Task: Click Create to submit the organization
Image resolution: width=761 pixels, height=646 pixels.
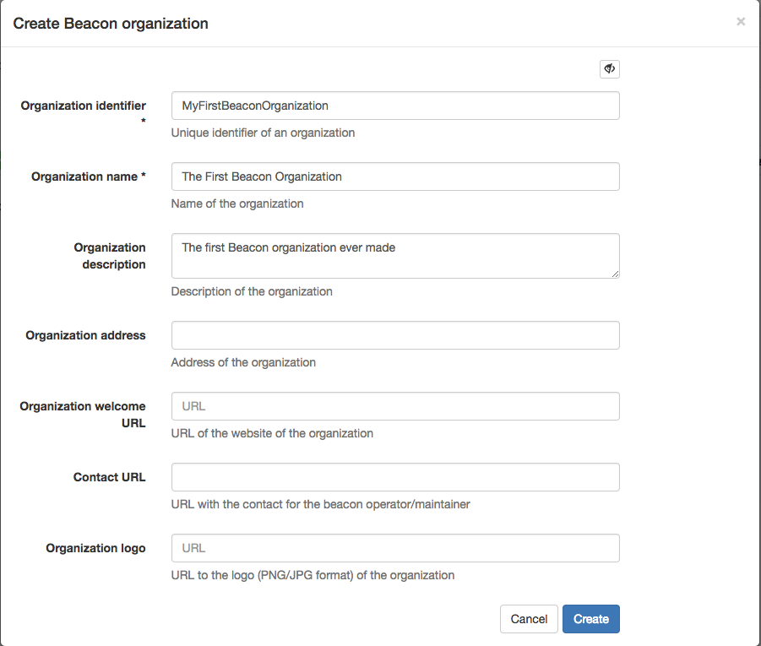Action: click(x=590, y=619)
